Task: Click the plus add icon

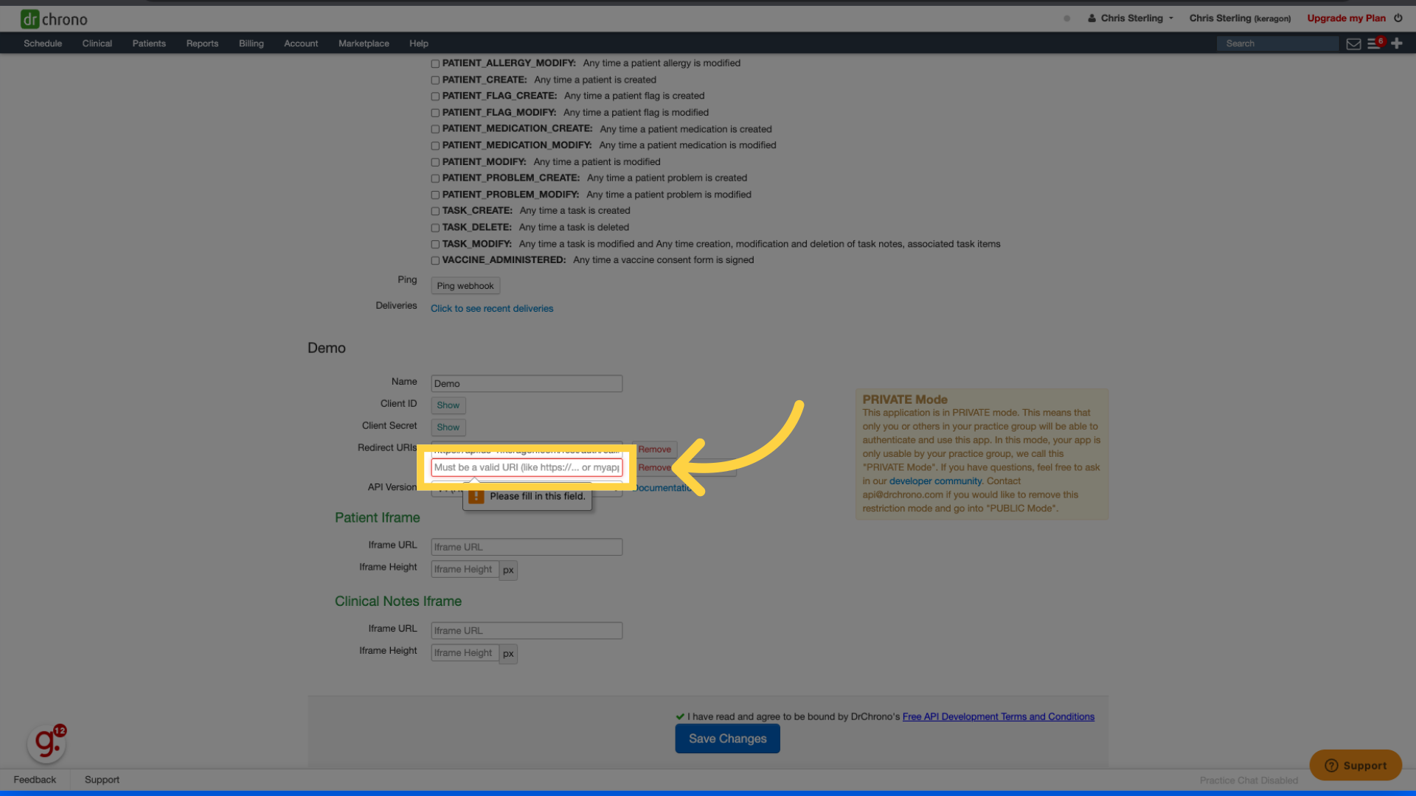Action: pos(1397,43)
